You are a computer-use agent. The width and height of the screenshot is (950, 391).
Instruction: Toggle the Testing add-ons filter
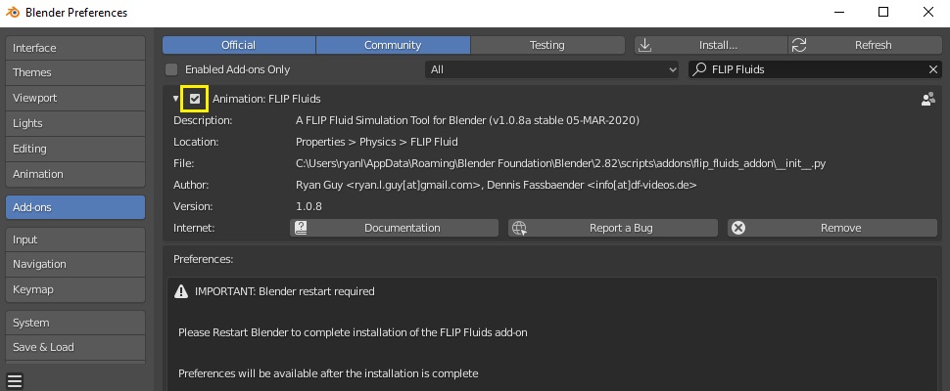click(x=547, y=45)
